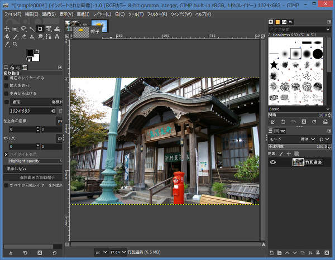Select the Move tool
This screenshot has width=335, height=260.
pyautogui.click(x=7, y=28)
